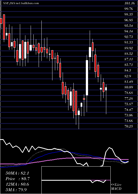Click the 81.49 price axis label
Screen dimensions: 138x194
pyautogui.click(x=129, y=82)
